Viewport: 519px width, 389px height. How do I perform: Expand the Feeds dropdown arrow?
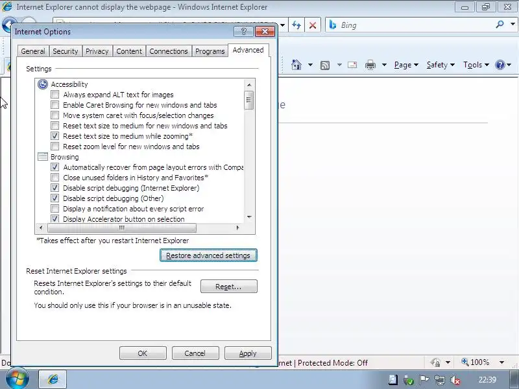339,65
